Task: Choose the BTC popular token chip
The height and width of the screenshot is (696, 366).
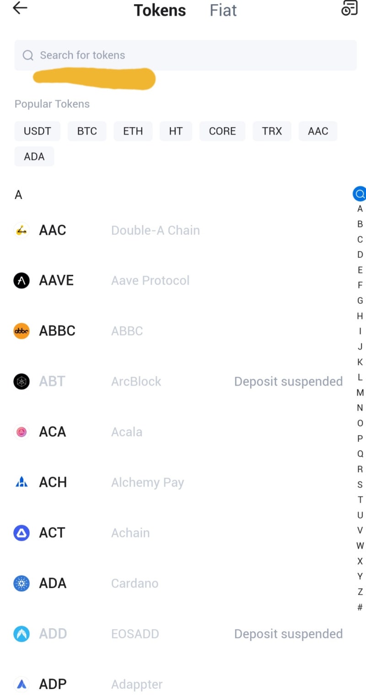Action: 87,131
